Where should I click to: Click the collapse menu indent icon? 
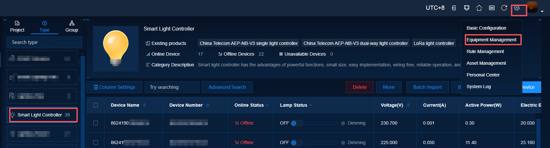point(454,8)
